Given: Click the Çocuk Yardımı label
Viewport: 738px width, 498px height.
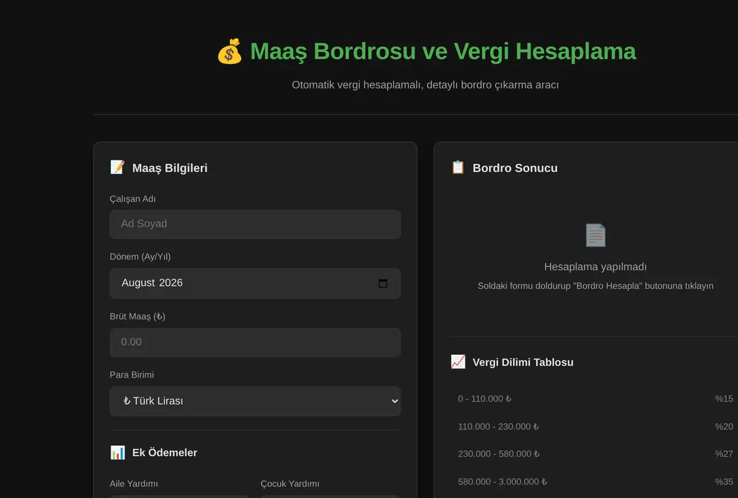Looking at the screenshot, I should coord(290,484).
